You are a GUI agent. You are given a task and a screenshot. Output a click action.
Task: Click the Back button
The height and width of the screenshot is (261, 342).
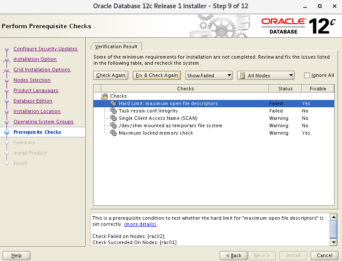(x=234, y=255)
